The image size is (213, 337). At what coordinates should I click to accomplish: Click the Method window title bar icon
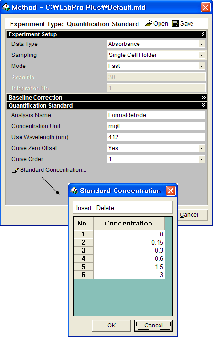point(6,7)
